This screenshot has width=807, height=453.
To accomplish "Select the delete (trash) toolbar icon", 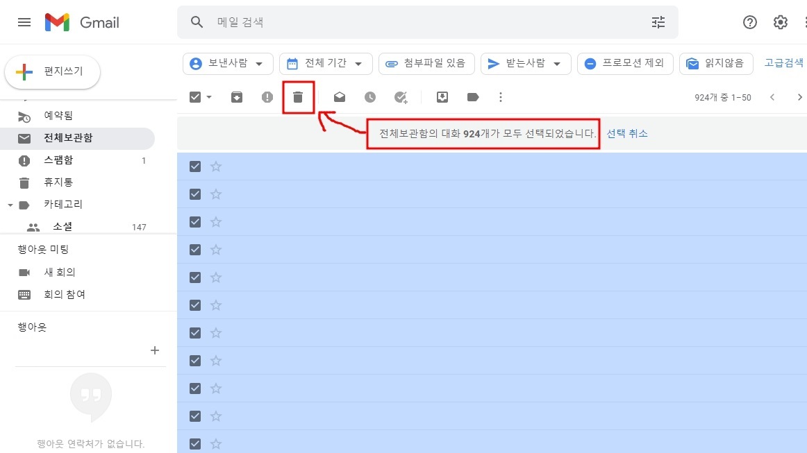I will tap(298, 97).
